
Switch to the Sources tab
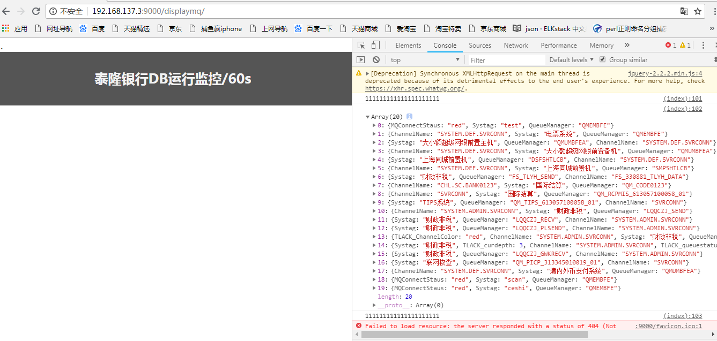click(480, 46)
